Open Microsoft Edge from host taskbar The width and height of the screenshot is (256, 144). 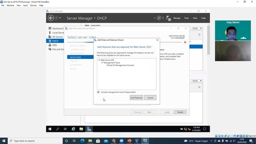point(82,141)
